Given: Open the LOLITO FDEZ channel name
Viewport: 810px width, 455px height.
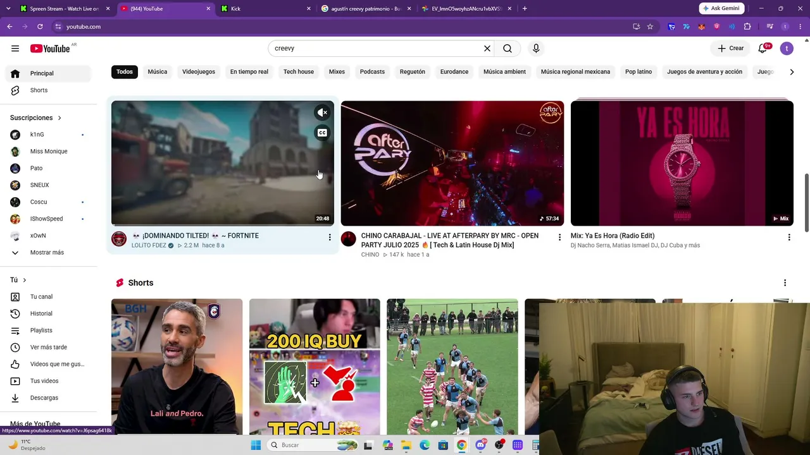Looking at the screenshot, I should 149,245.
